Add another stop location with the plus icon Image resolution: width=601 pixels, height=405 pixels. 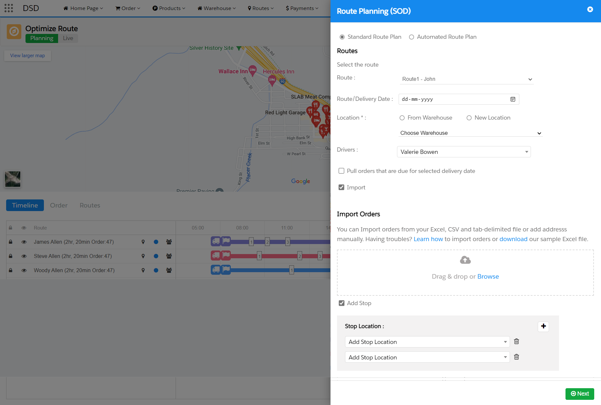point(544,327)
